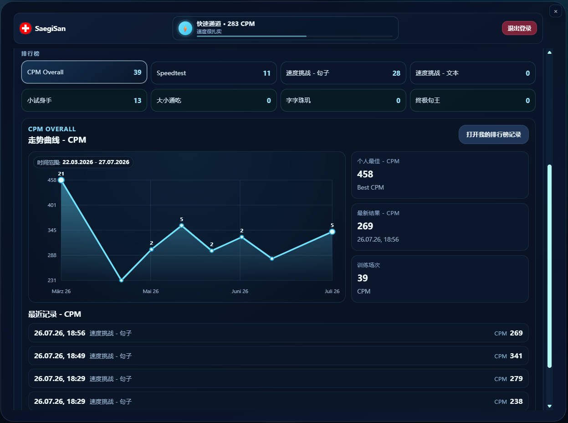Switch to the Speedtest tab
The image size is (568, 423).
[214, 73]
